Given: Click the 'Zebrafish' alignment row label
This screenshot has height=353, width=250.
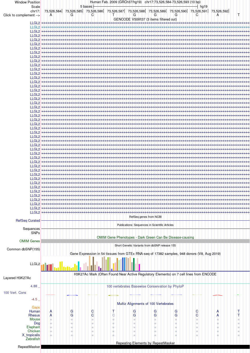Looking at the screenshot, I should coord(33,339).
